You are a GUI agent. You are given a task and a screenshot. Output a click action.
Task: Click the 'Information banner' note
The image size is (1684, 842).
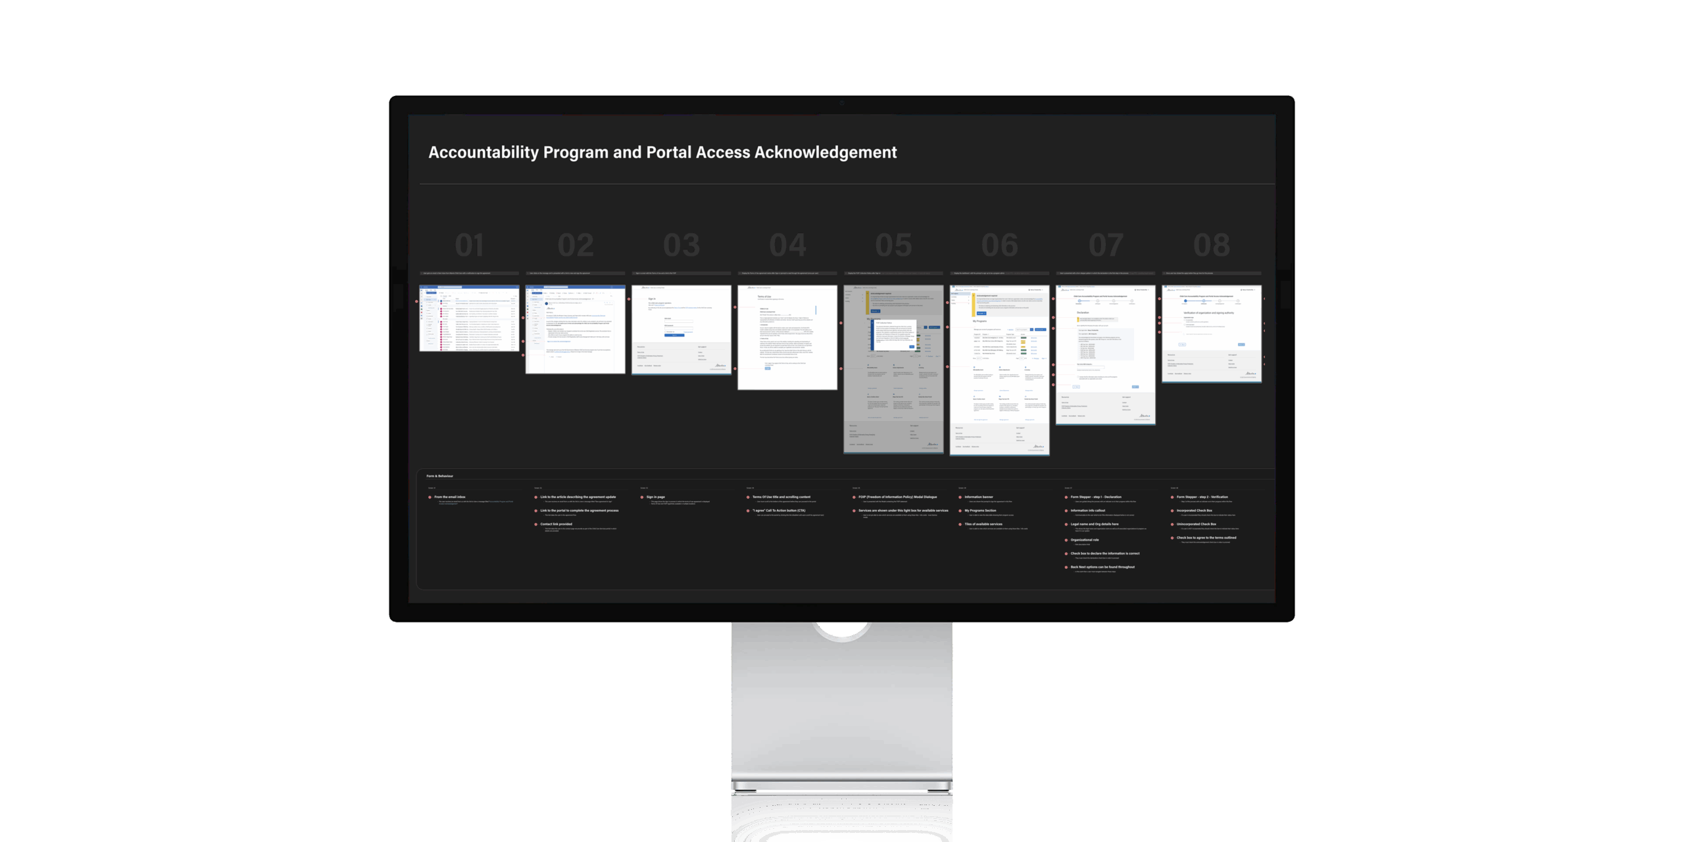coord(979,497)
